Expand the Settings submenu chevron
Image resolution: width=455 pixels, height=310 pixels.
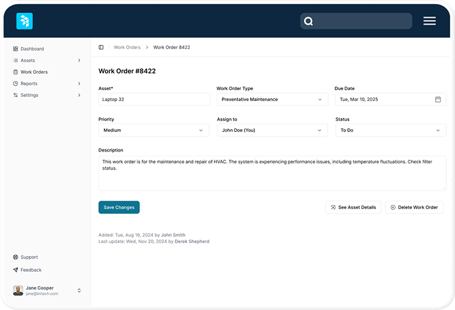pos(79,95)
